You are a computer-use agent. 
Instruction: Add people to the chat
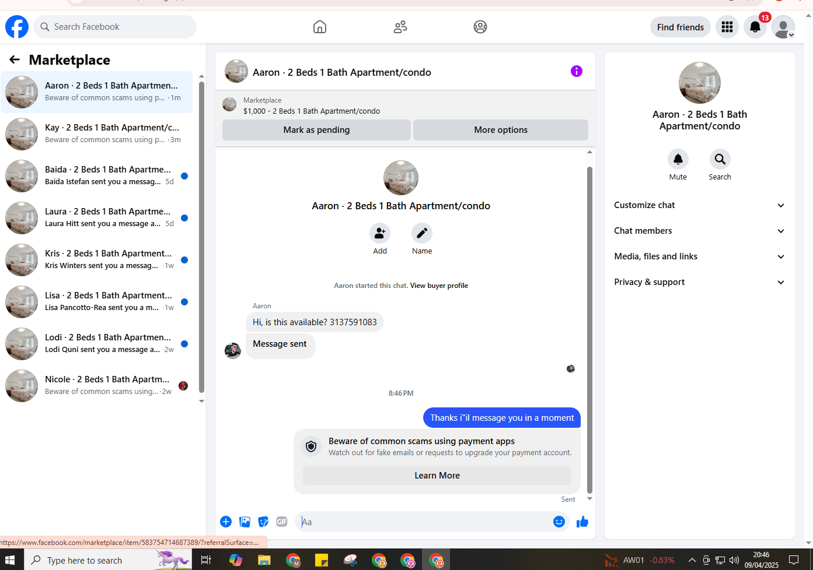point(380,233)
